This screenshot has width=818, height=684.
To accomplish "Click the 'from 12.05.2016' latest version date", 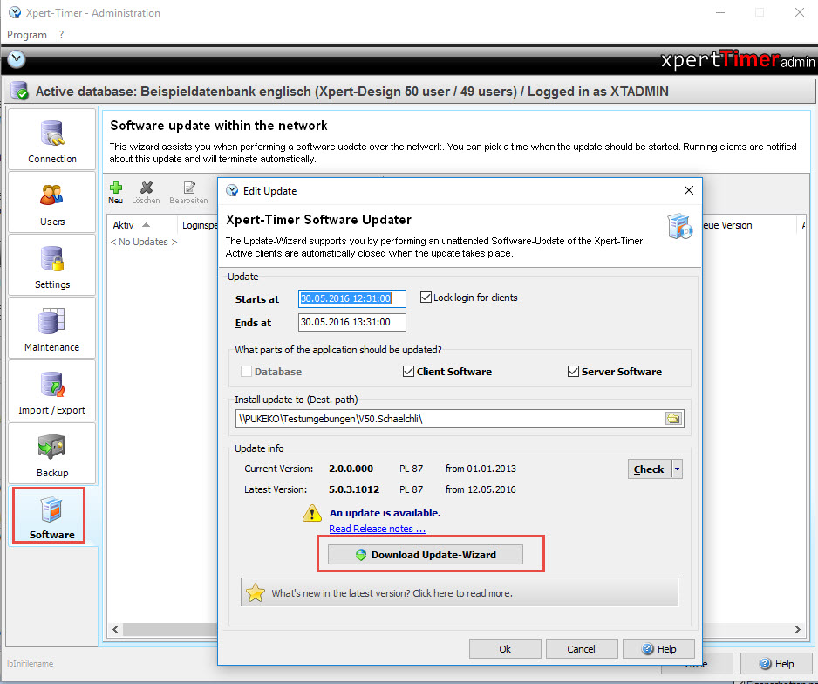I will click(481, 490).
